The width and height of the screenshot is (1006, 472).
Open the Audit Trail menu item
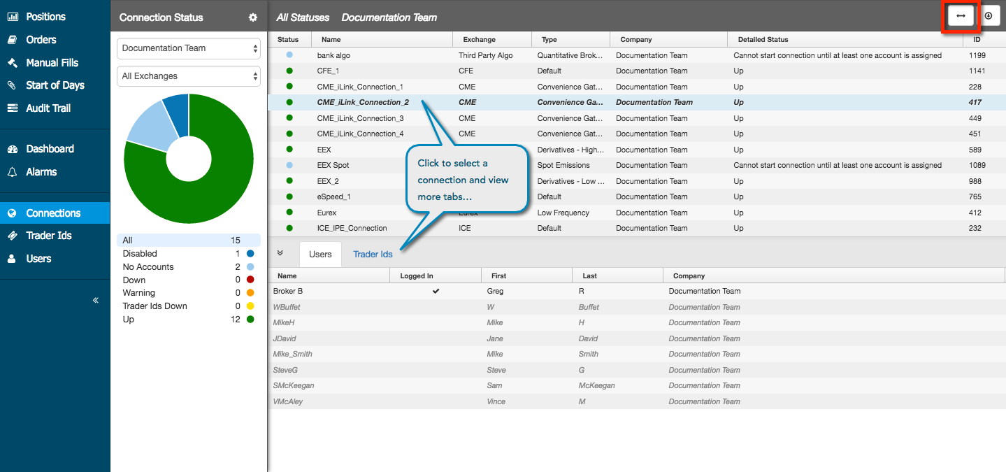point(48,108)
